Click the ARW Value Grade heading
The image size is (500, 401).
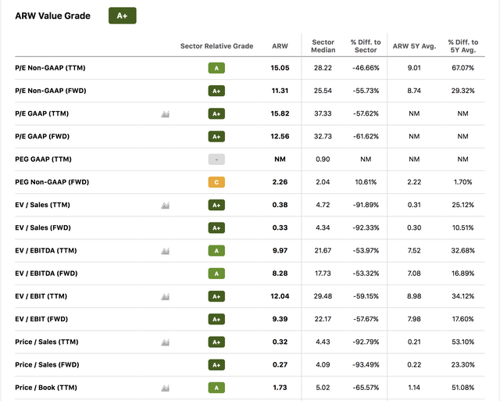point(52,16)
